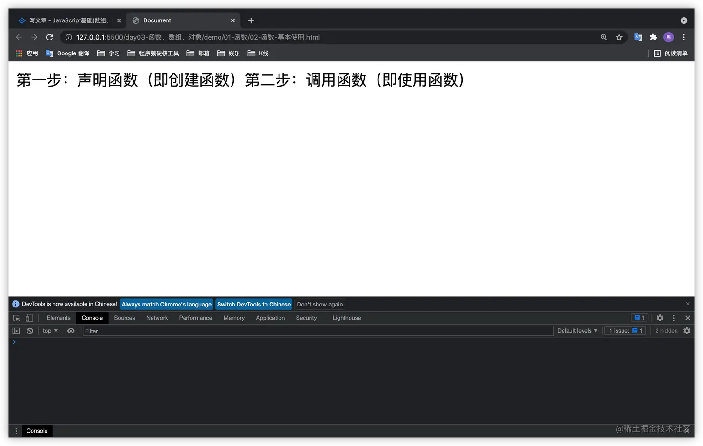This screenshot has width=703, height=446.
Task: Switch to the Application panel
Action: (x=270, y=318)
